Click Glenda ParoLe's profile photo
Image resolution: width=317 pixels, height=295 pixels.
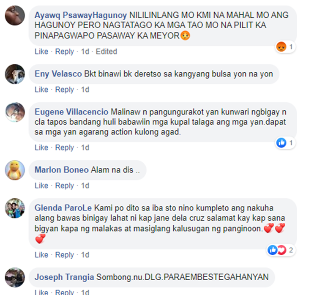pos(15,208)
